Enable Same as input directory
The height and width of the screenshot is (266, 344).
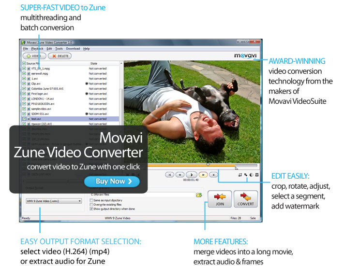point(91,200)
